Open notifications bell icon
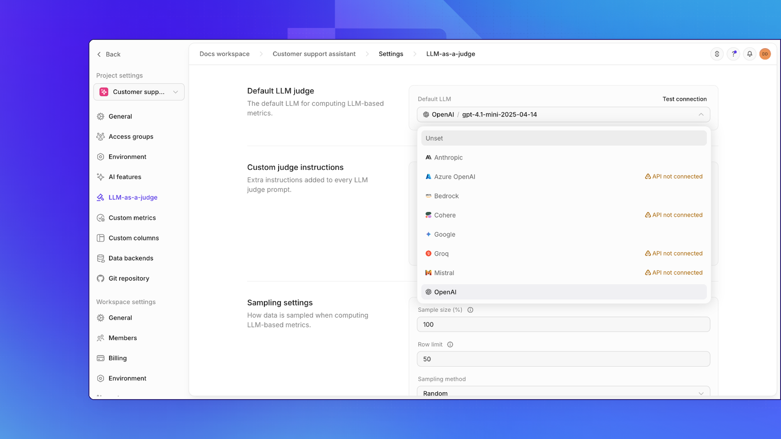Viewport: 781px width, 439px height. [x=749, y=54]
